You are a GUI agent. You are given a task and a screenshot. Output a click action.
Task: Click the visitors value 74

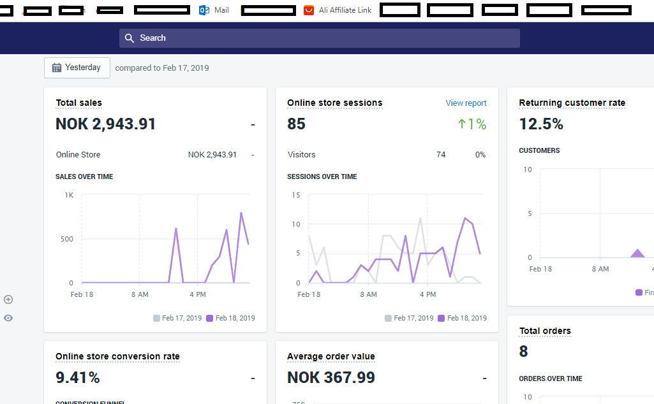[441, 154]
